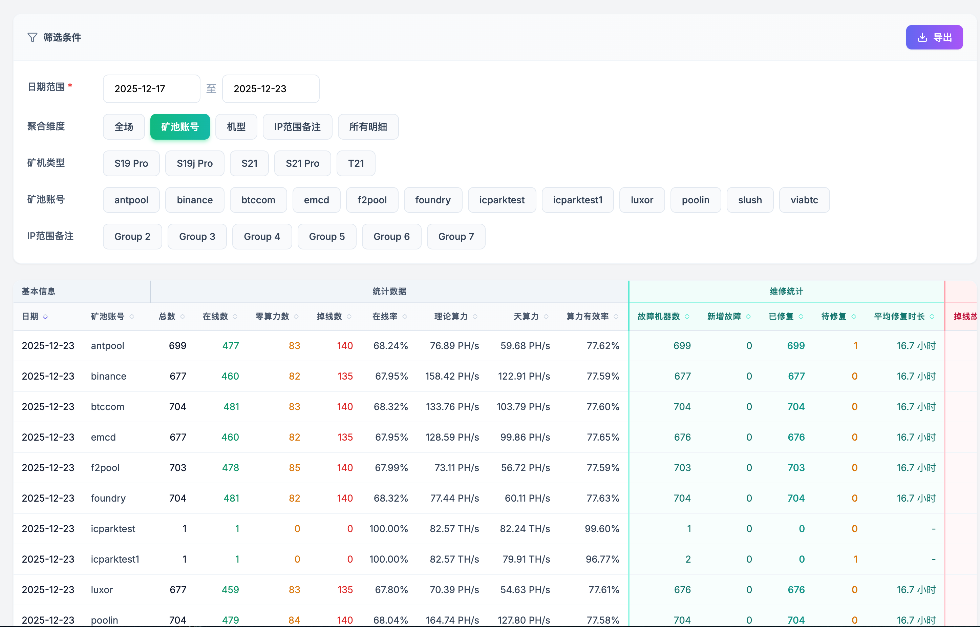Toggle the Group 4 IP range filter

262,237
